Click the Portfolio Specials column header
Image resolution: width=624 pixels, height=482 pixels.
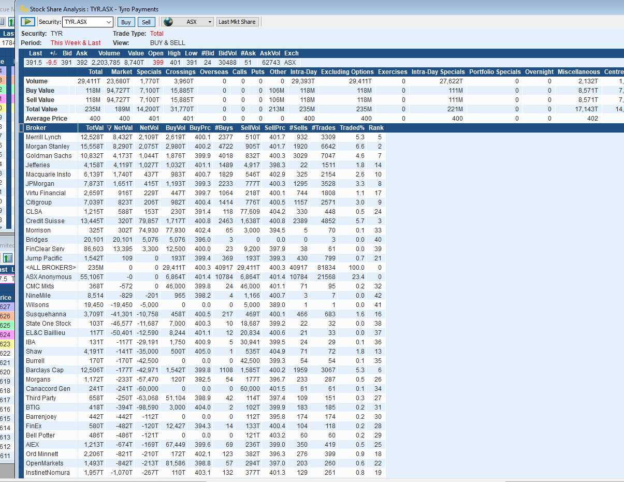click(495, 72)
